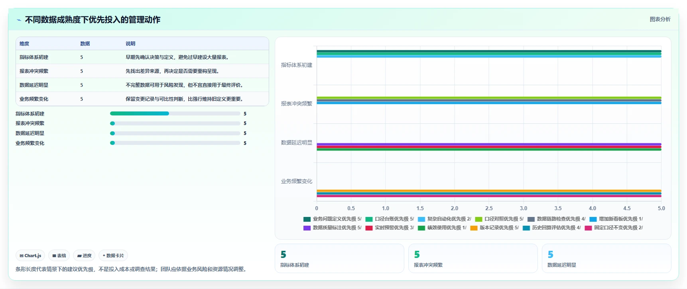Click the 指标体系初建 progress bar
This screenshot has height=289, width=687.
coord(175,113)
